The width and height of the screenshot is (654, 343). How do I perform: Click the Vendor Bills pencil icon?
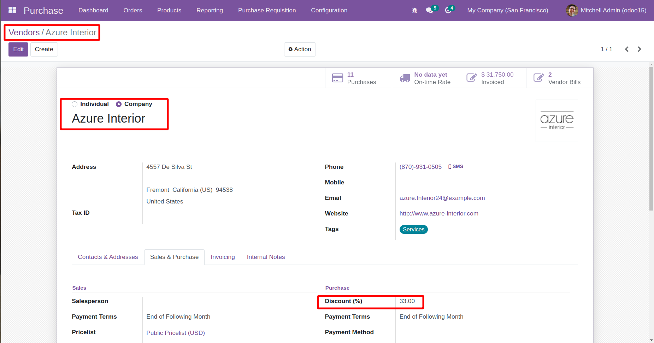click(x=539, y=78)
